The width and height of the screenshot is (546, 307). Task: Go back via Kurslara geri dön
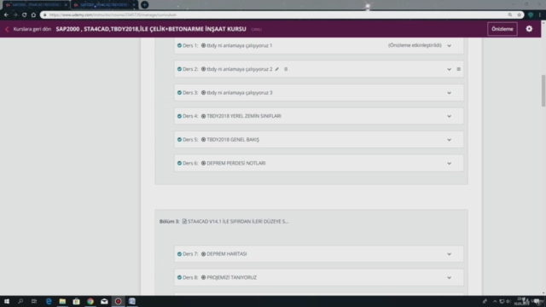32,29
